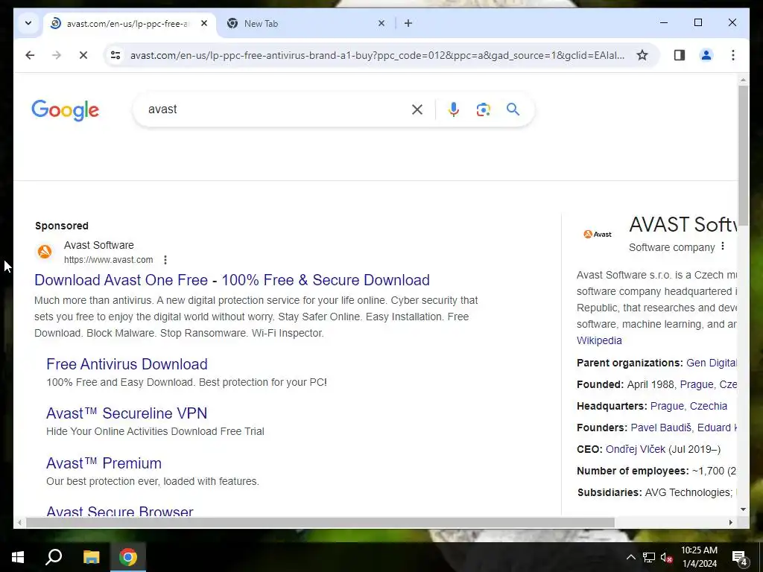Bookmark this page with the star icon
The width and height of the screenshot is (763, 572).
642,55
